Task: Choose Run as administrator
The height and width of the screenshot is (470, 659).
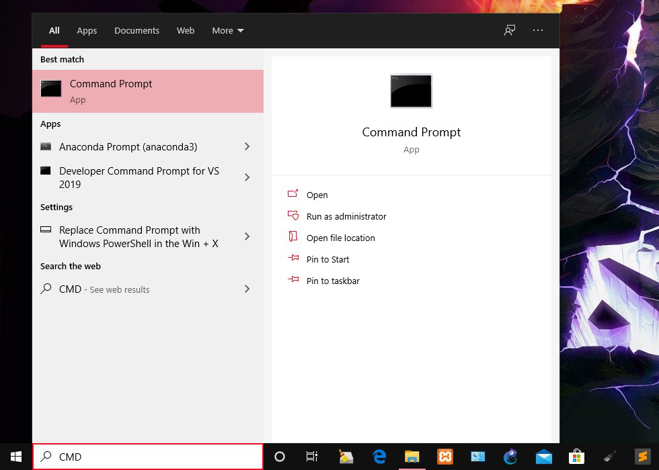Action: (346, 216)
